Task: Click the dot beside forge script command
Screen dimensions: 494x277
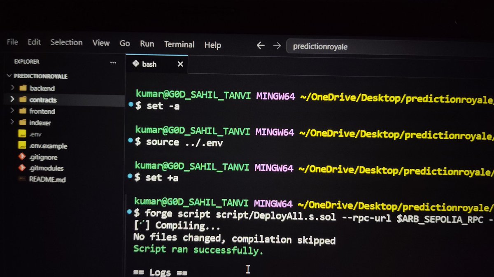Action: (130, 212)
